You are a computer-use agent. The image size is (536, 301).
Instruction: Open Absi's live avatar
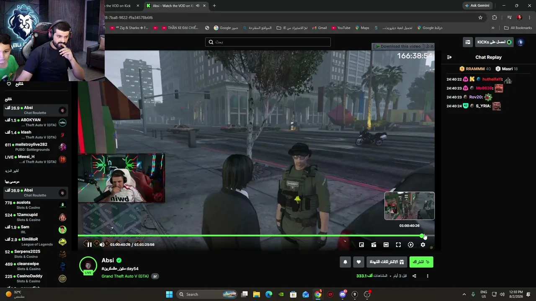[88, 265]
